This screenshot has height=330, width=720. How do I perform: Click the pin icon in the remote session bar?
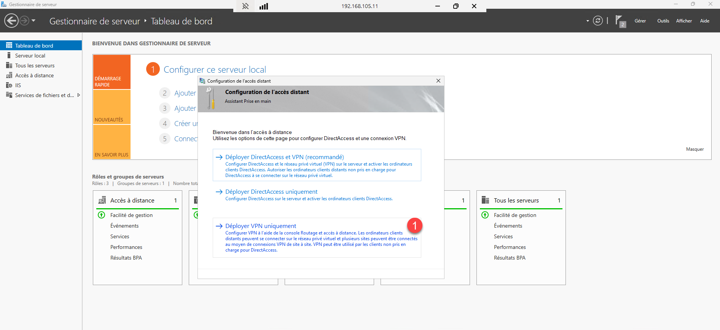pyautogui.click(x=245, y=6)
